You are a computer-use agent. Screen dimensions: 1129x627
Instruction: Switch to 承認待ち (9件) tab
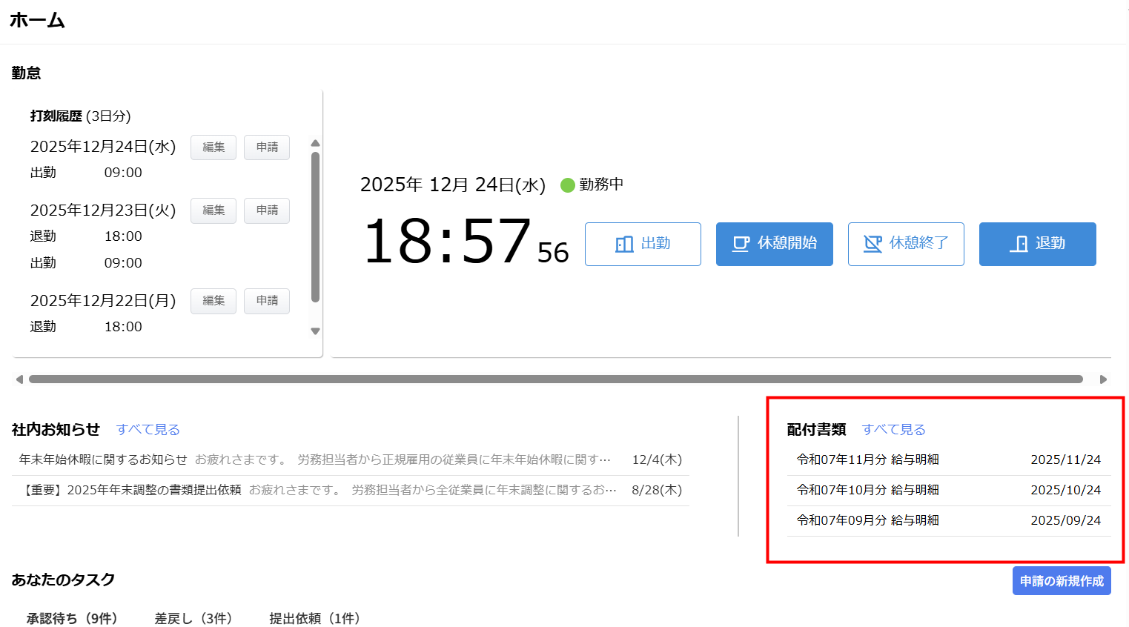point(72,618)
